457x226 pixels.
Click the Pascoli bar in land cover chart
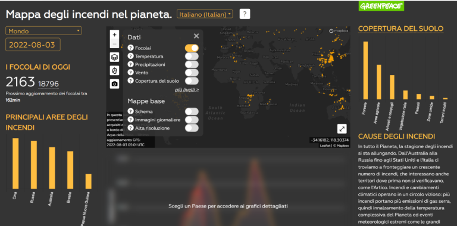[x=418, y=97]
